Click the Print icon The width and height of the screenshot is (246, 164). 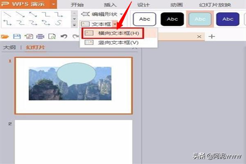coord(40,36)
